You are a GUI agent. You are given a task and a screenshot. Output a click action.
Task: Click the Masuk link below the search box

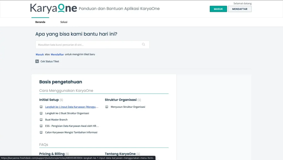(x=40, y=55)
